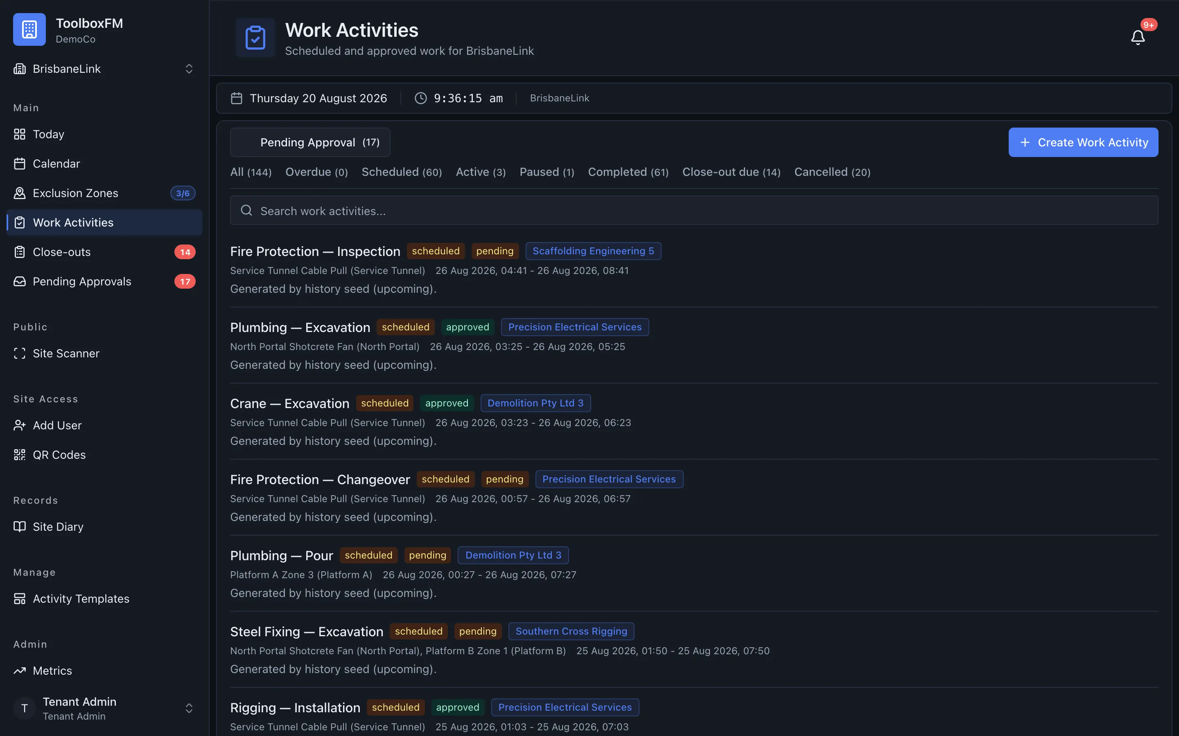Click Create Work Activity button
The height and width of the screenshot is (736, 1179).
coord(1083,142)
